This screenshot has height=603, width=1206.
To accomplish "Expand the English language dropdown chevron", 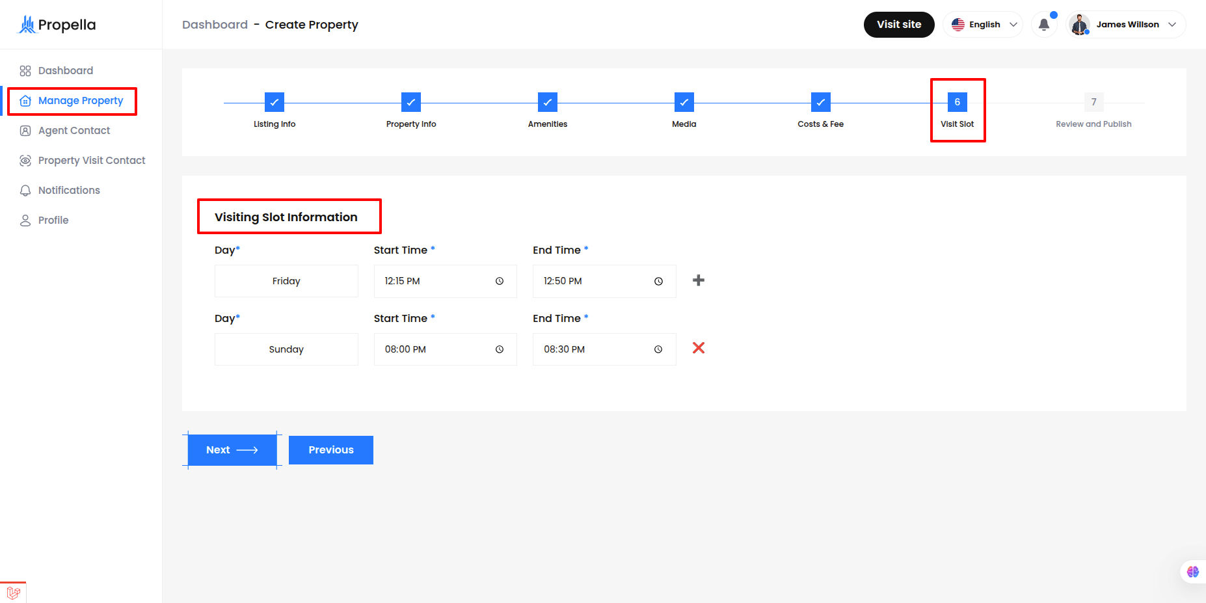I will tap(1013, 25).
